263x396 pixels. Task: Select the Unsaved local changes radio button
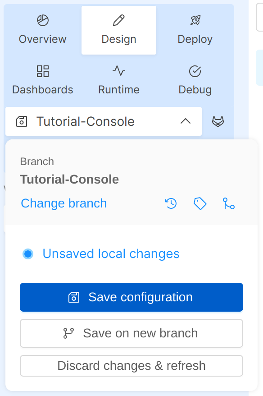28,253
